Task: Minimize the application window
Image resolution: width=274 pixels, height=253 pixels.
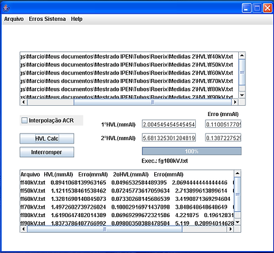Action: point(247,8)
